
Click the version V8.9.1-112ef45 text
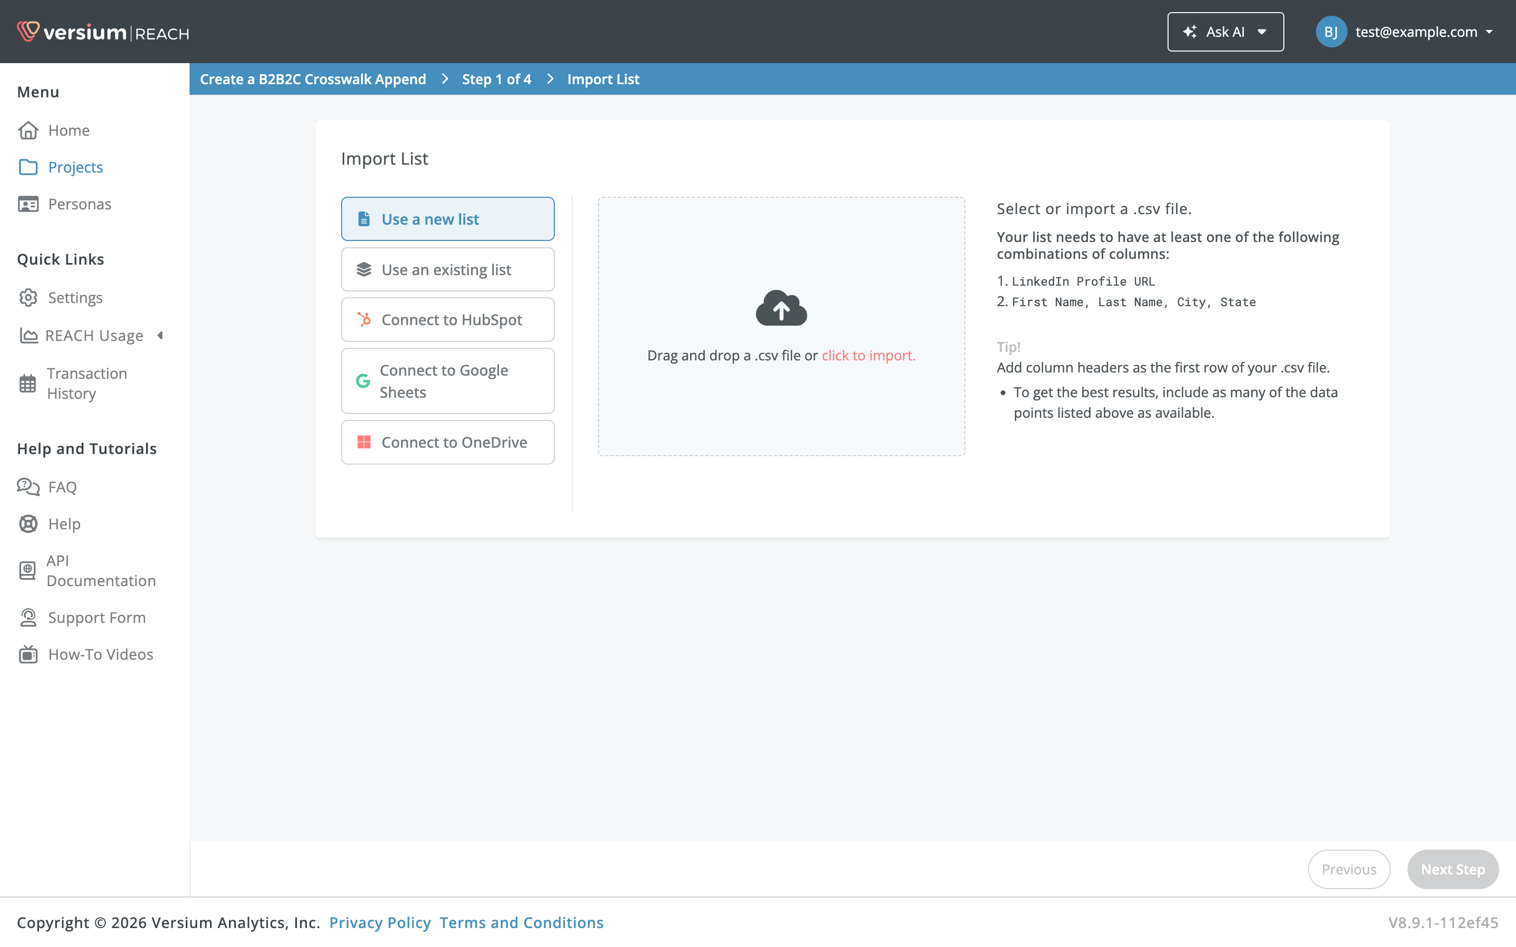click(1443, 923)
